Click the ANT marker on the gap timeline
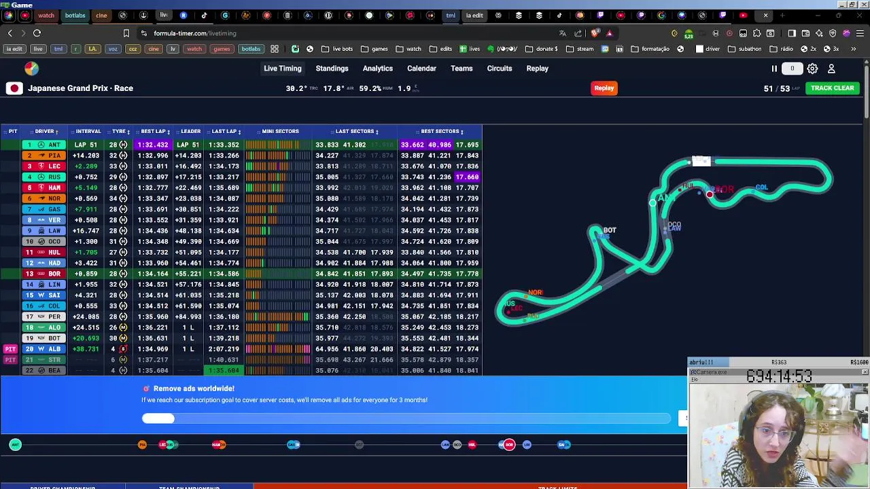870x489 pixels. pyautogui.click(x=16, y=445)
